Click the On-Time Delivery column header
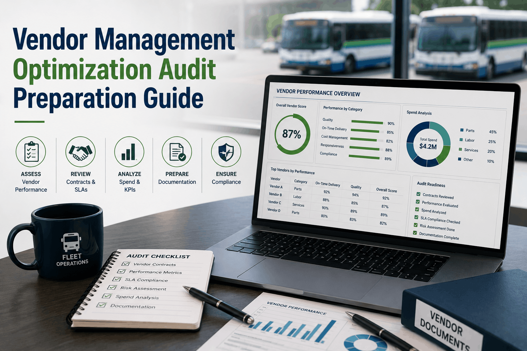 point(328,184)
